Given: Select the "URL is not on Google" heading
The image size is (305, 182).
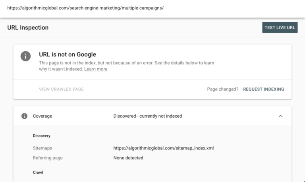Looking at the screenshot, I should (x=68, y=54).
